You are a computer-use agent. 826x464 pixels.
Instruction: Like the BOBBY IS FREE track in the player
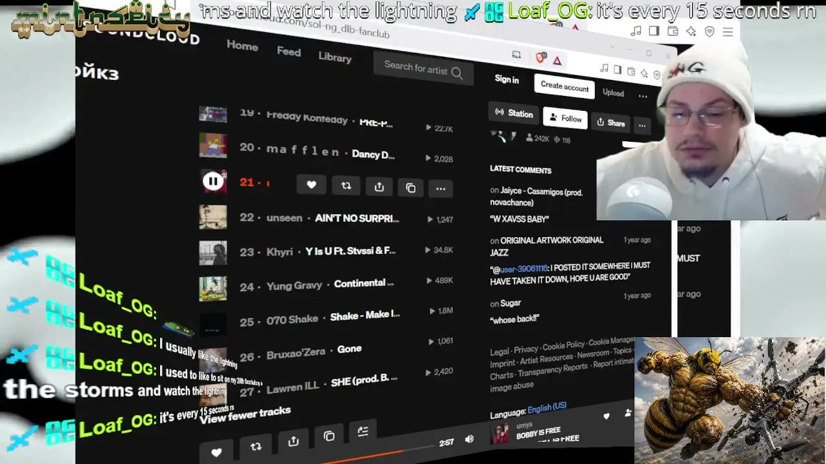tap(606, 416)
